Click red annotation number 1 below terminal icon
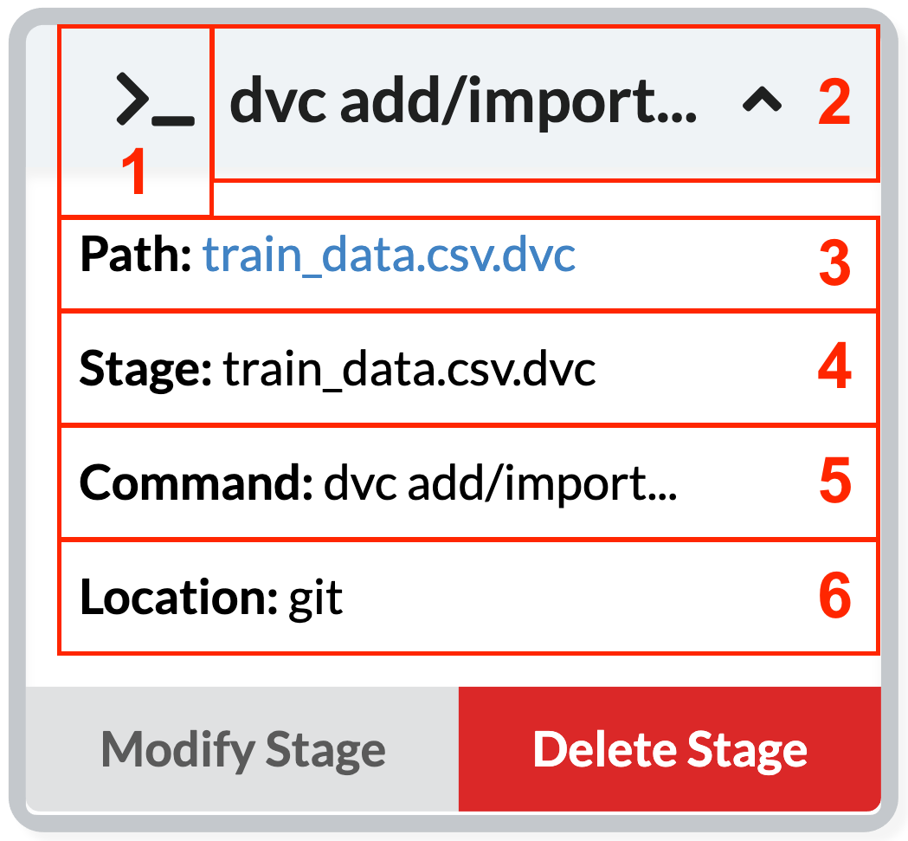This screenshot has height=841, width=908. coord(132,173)
